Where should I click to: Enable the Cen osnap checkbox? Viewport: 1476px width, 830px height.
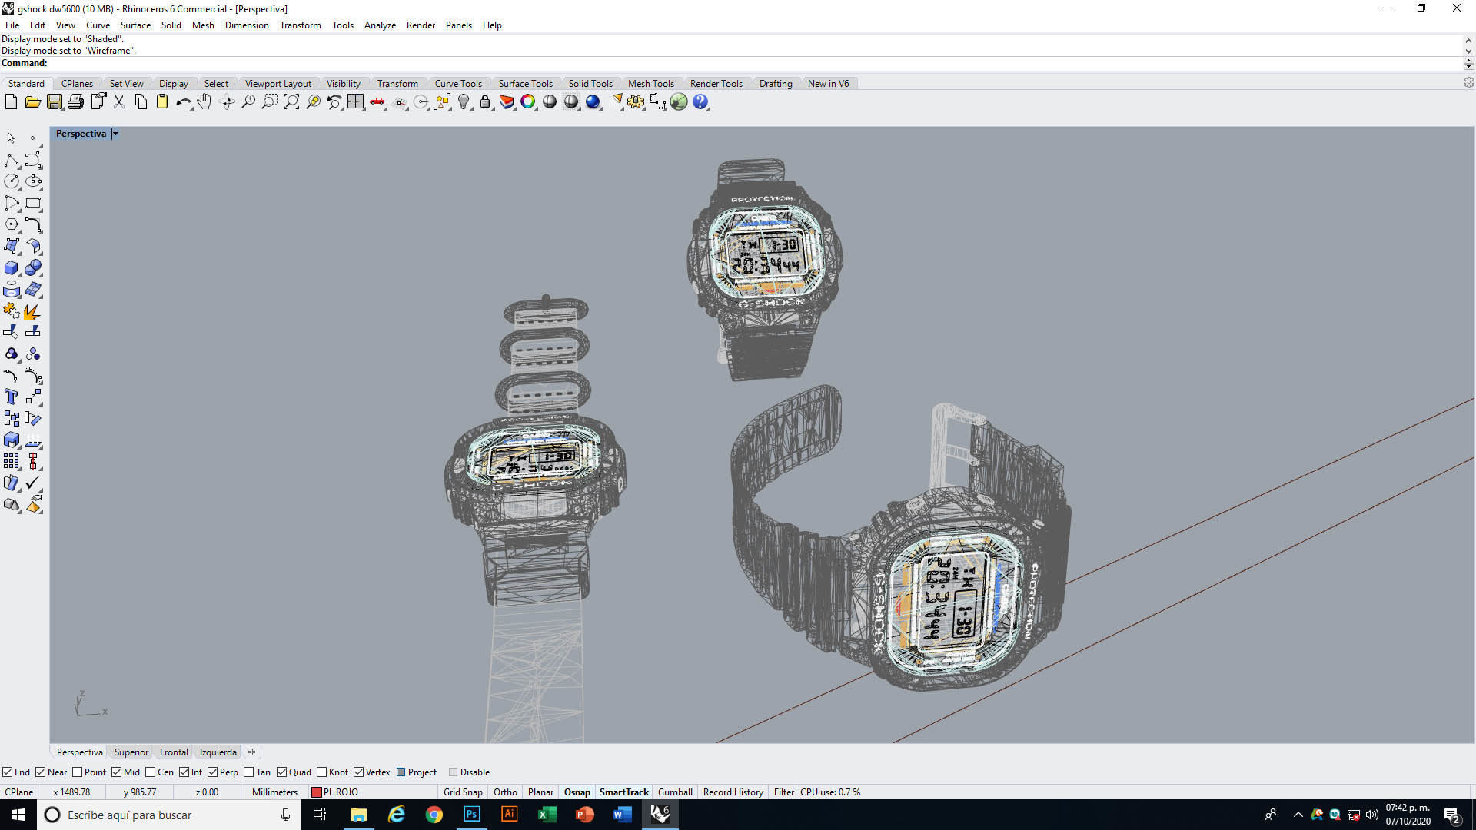(151, 772)
